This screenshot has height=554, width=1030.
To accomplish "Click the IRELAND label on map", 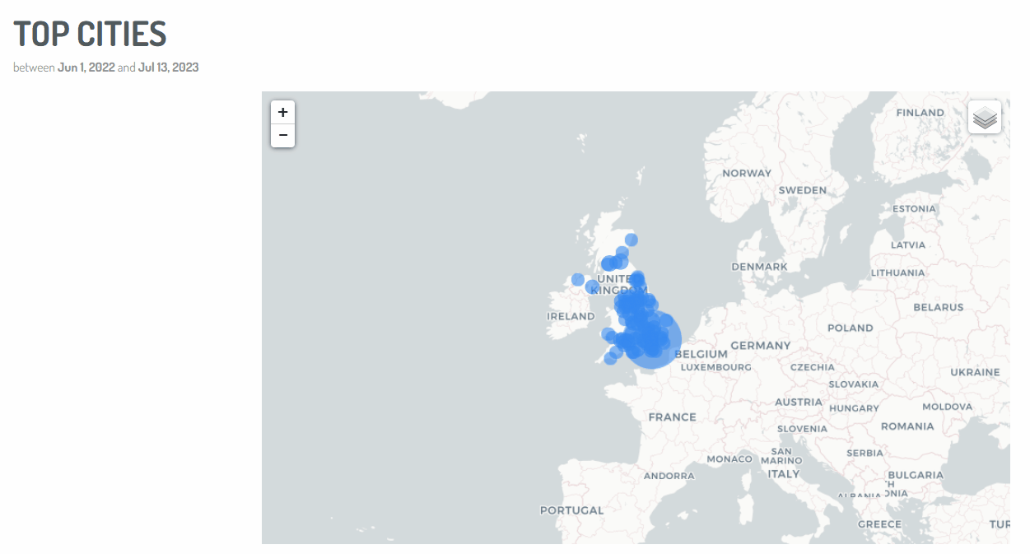I will 571,316.
